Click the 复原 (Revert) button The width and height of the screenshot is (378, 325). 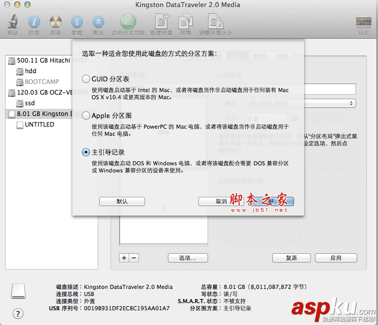pyautogui.click(x=292, y=258)
